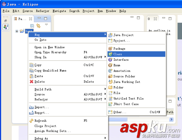Expand Refactor submenu in context menu

(68, 99)
